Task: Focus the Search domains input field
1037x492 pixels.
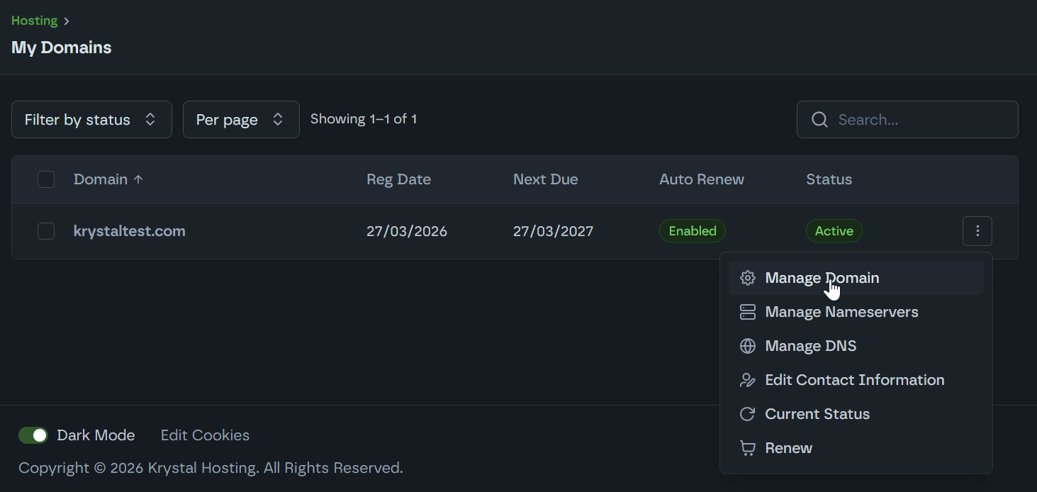Action: (x=921, y=120)
